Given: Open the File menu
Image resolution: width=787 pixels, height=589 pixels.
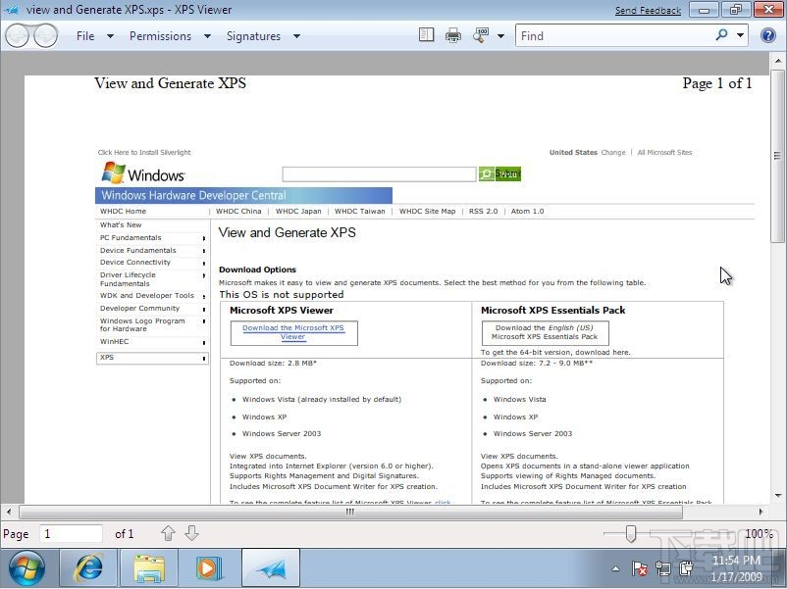Looking at the screenshot, I should point(84,35).
